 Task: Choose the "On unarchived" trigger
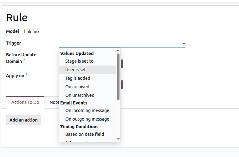pyautogui.click(x=80, y=95)
